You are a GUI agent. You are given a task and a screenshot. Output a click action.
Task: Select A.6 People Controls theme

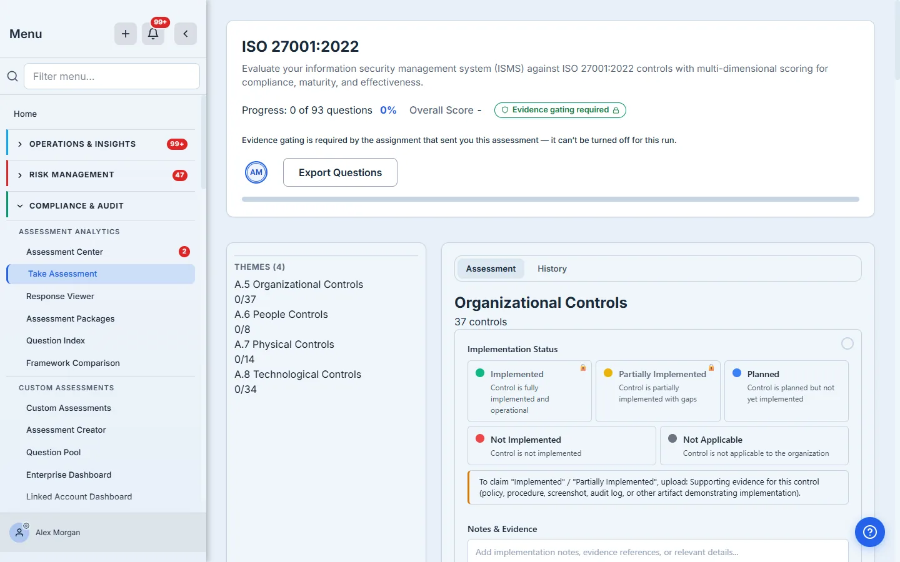[281, 315]
